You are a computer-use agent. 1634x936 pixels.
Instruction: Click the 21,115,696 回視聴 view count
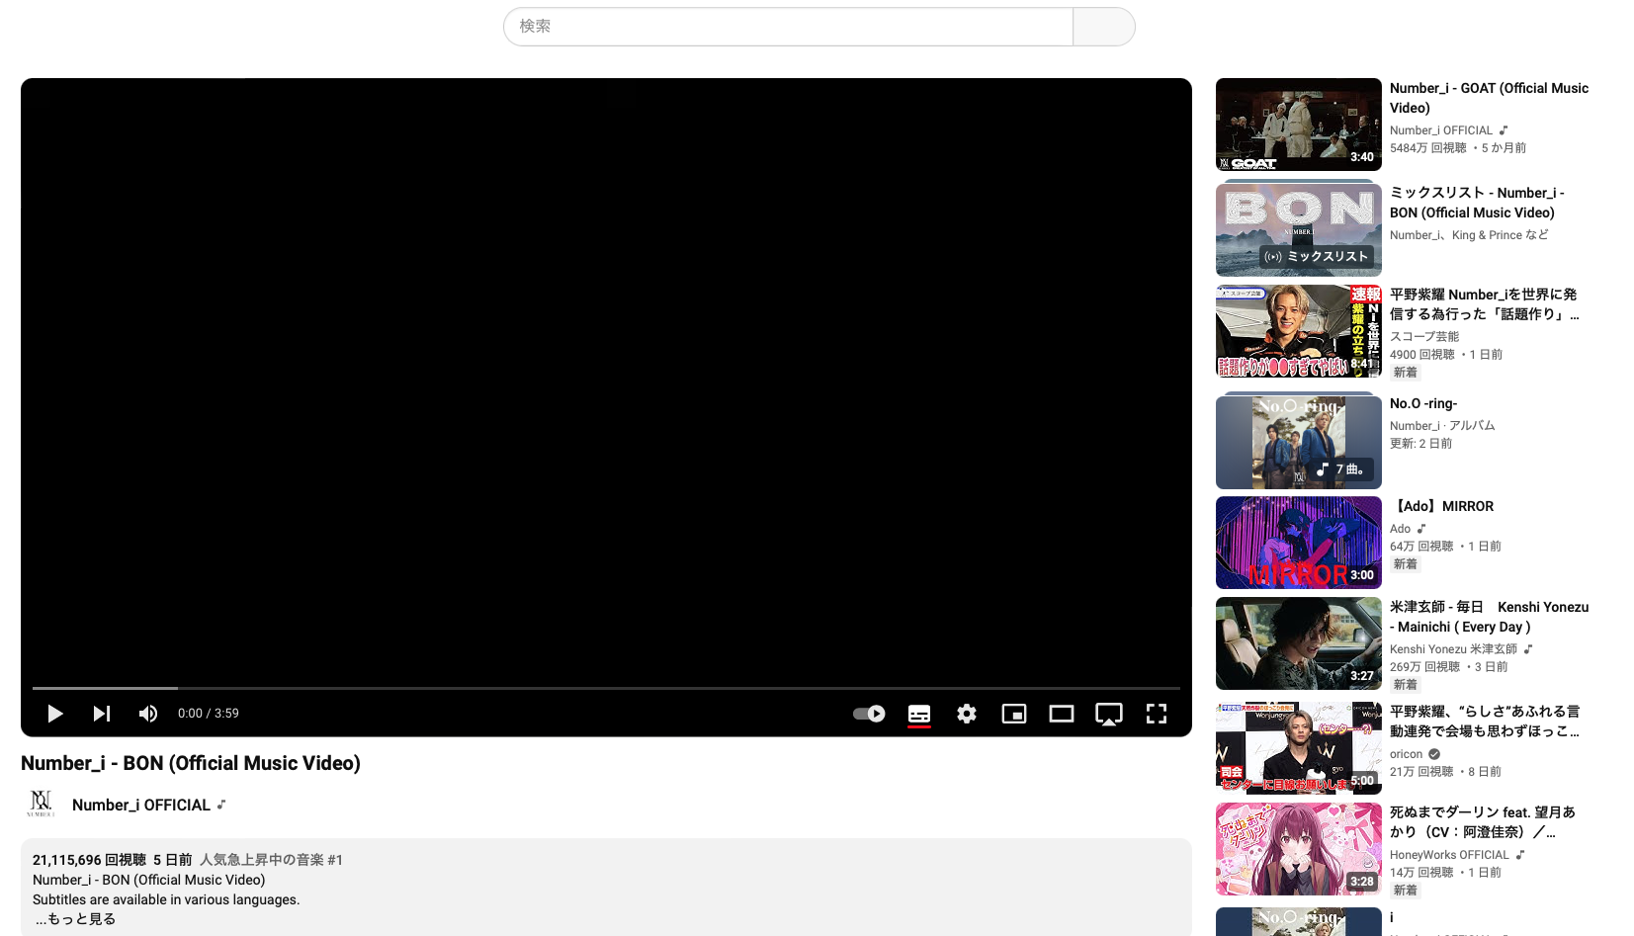pyautogui.click(x=89, y=860)
